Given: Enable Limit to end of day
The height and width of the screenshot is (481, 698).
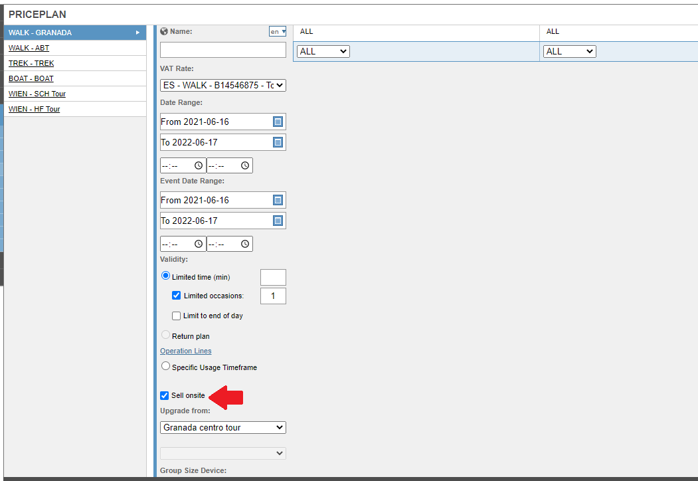Looking at the screenshot, I should pos(176,315).
